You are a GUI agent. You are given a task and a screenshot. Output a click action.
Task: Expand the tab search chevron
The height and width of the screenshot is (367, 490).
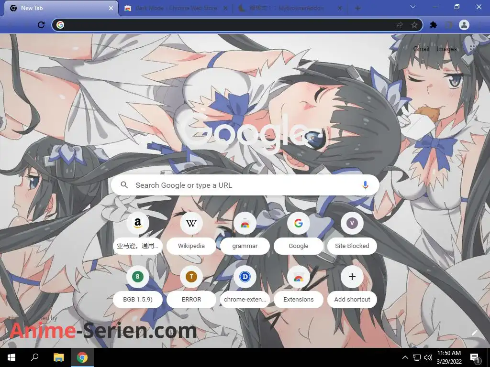(x=413, y=7)
